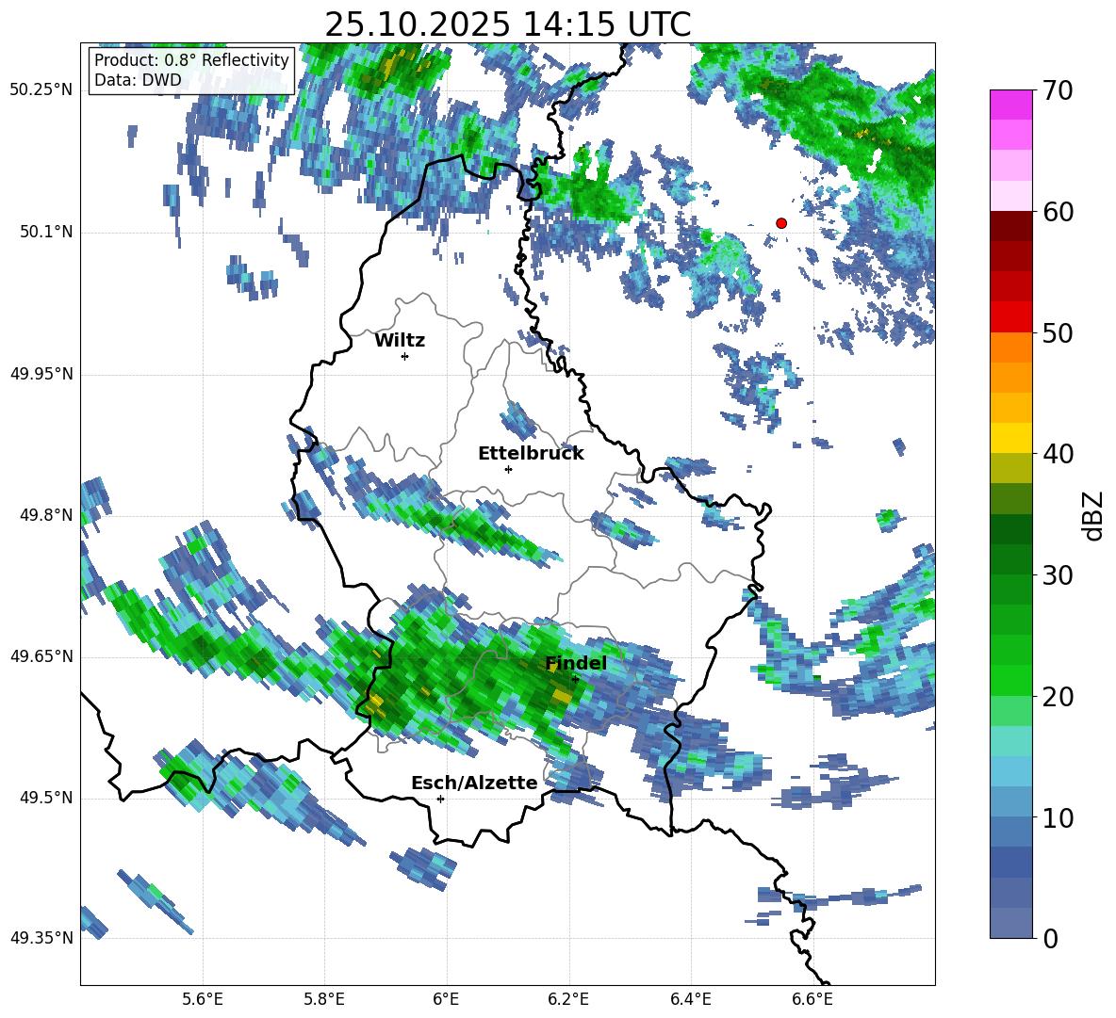The height and width of the screenshot is (1018, 1116).
Task: Click the 50.1°N latitude label
Action: click(45, 232)
